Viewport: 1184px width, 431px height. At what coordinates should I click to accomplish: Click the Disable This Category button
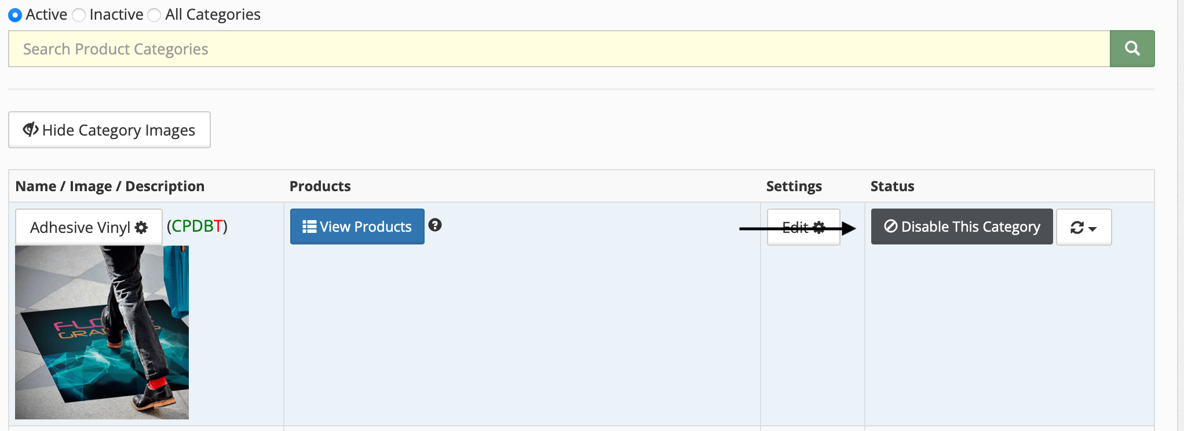962,227
